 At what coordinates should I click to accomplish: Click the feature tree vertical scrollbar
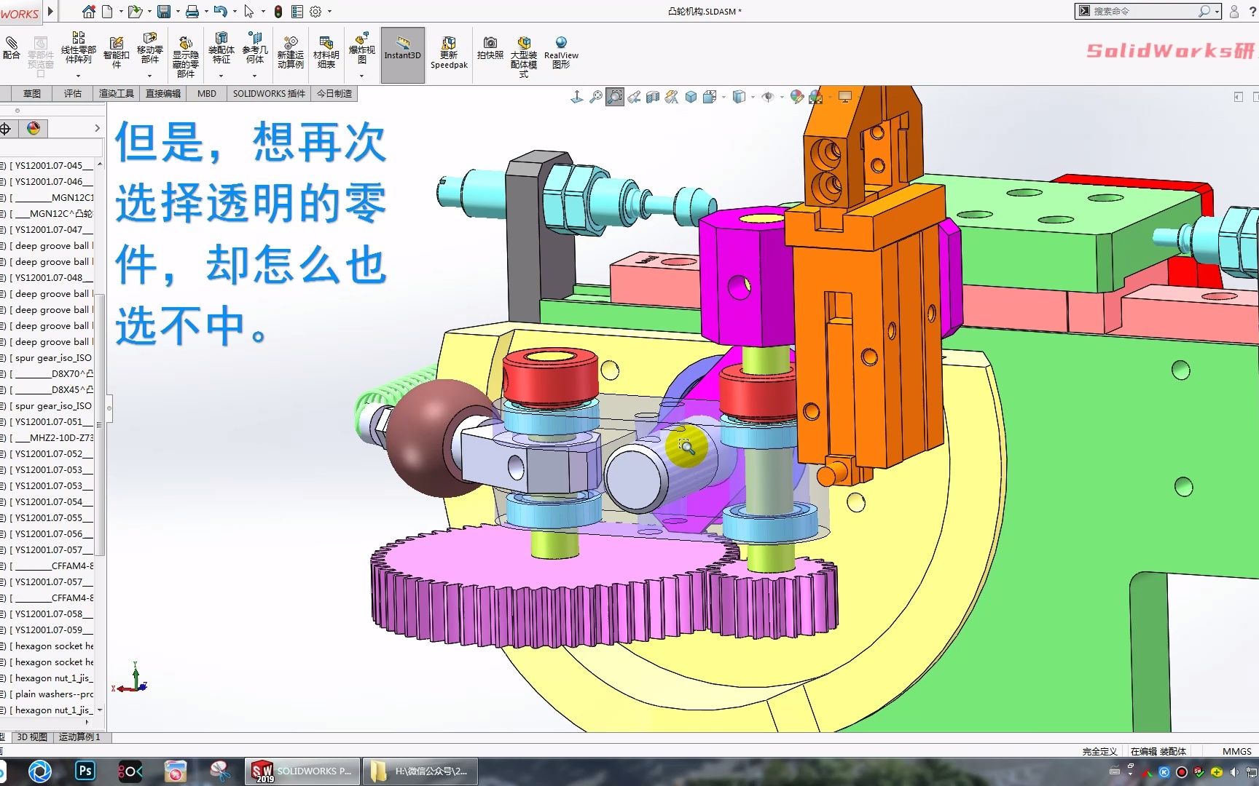point(100,425)
